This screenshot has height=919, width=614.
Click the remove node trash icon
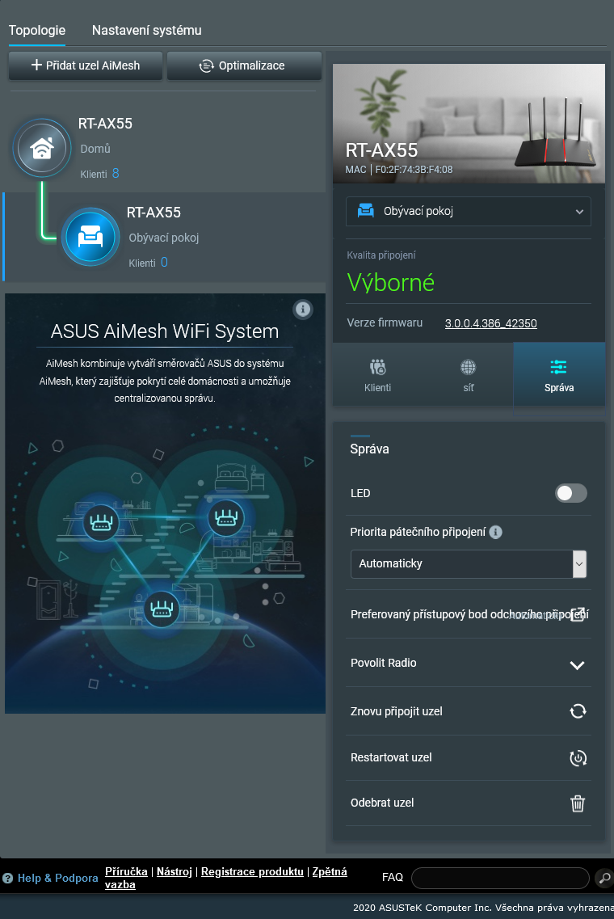pos(578,803)
